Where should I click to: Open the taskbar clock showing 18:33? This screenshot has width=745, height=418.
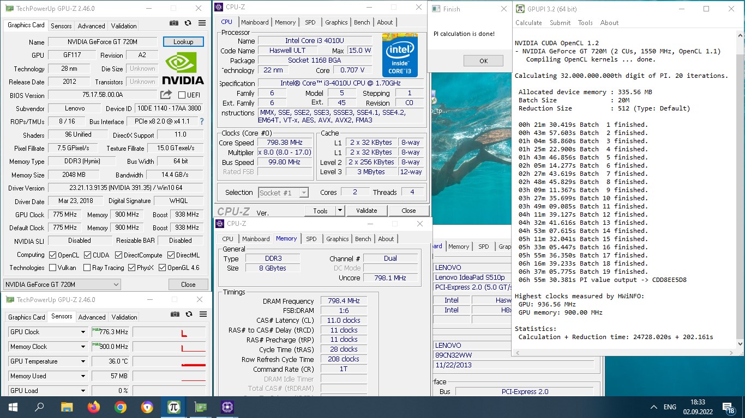(x=697, y=407)
